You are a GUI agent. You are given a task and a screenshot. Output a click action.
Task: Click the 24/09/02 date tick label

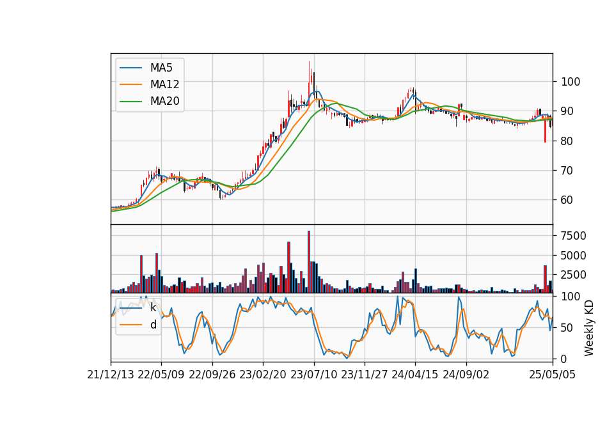(466, 375)
